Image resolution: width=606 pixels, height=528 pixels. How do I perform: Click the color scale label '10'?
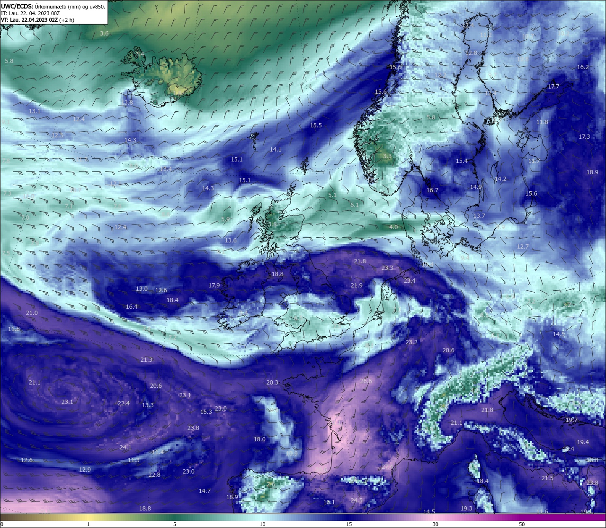(262, 524)
